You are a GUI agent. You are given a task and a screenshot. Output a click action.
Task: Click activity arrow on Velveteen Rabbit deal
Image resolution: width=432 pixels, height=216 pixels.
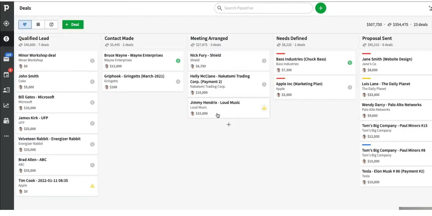click(92, 144)
